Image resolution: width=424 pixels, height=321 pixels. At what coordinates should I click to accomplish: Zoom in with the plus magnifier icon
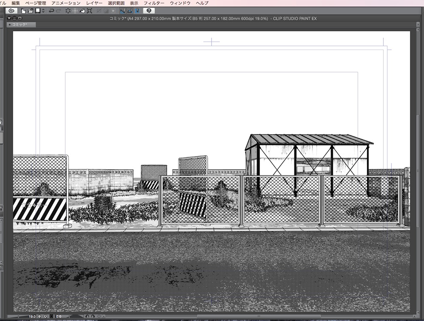click(x=45, y=316)
